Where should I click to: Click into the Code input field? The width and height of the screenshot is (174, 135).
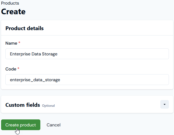(87, 80)
